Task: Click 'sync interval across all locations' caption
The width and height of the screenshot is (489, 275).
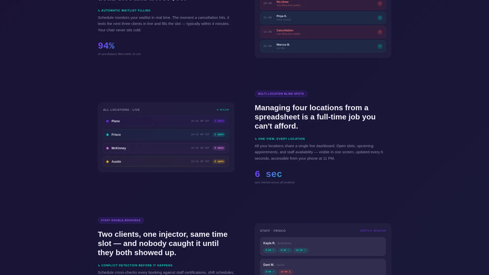Action: pyautogui.click(x=275, y=183)
